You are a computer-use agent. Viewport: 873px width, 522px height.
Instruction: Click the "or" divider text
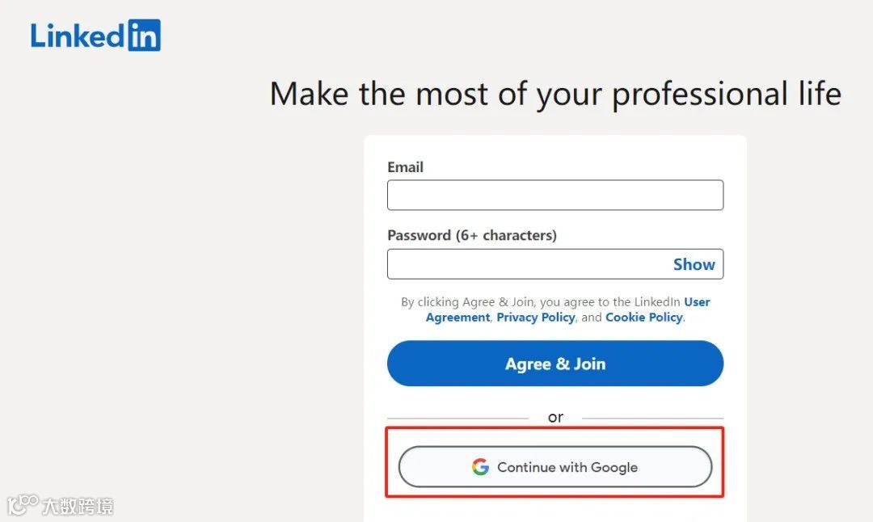pos(555,418)
